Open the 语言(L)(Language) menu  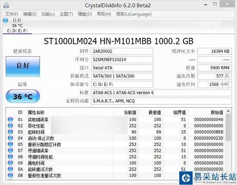134,14
